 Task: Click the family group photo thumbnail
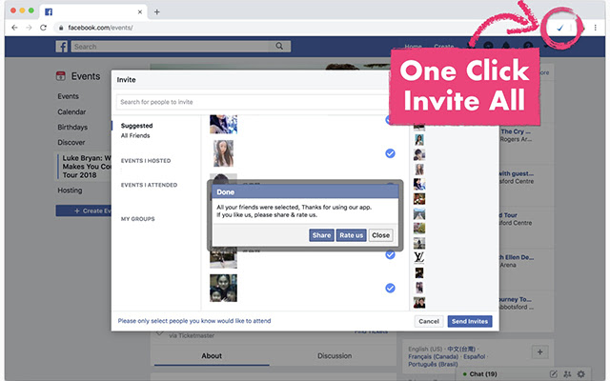pos(223,288)
